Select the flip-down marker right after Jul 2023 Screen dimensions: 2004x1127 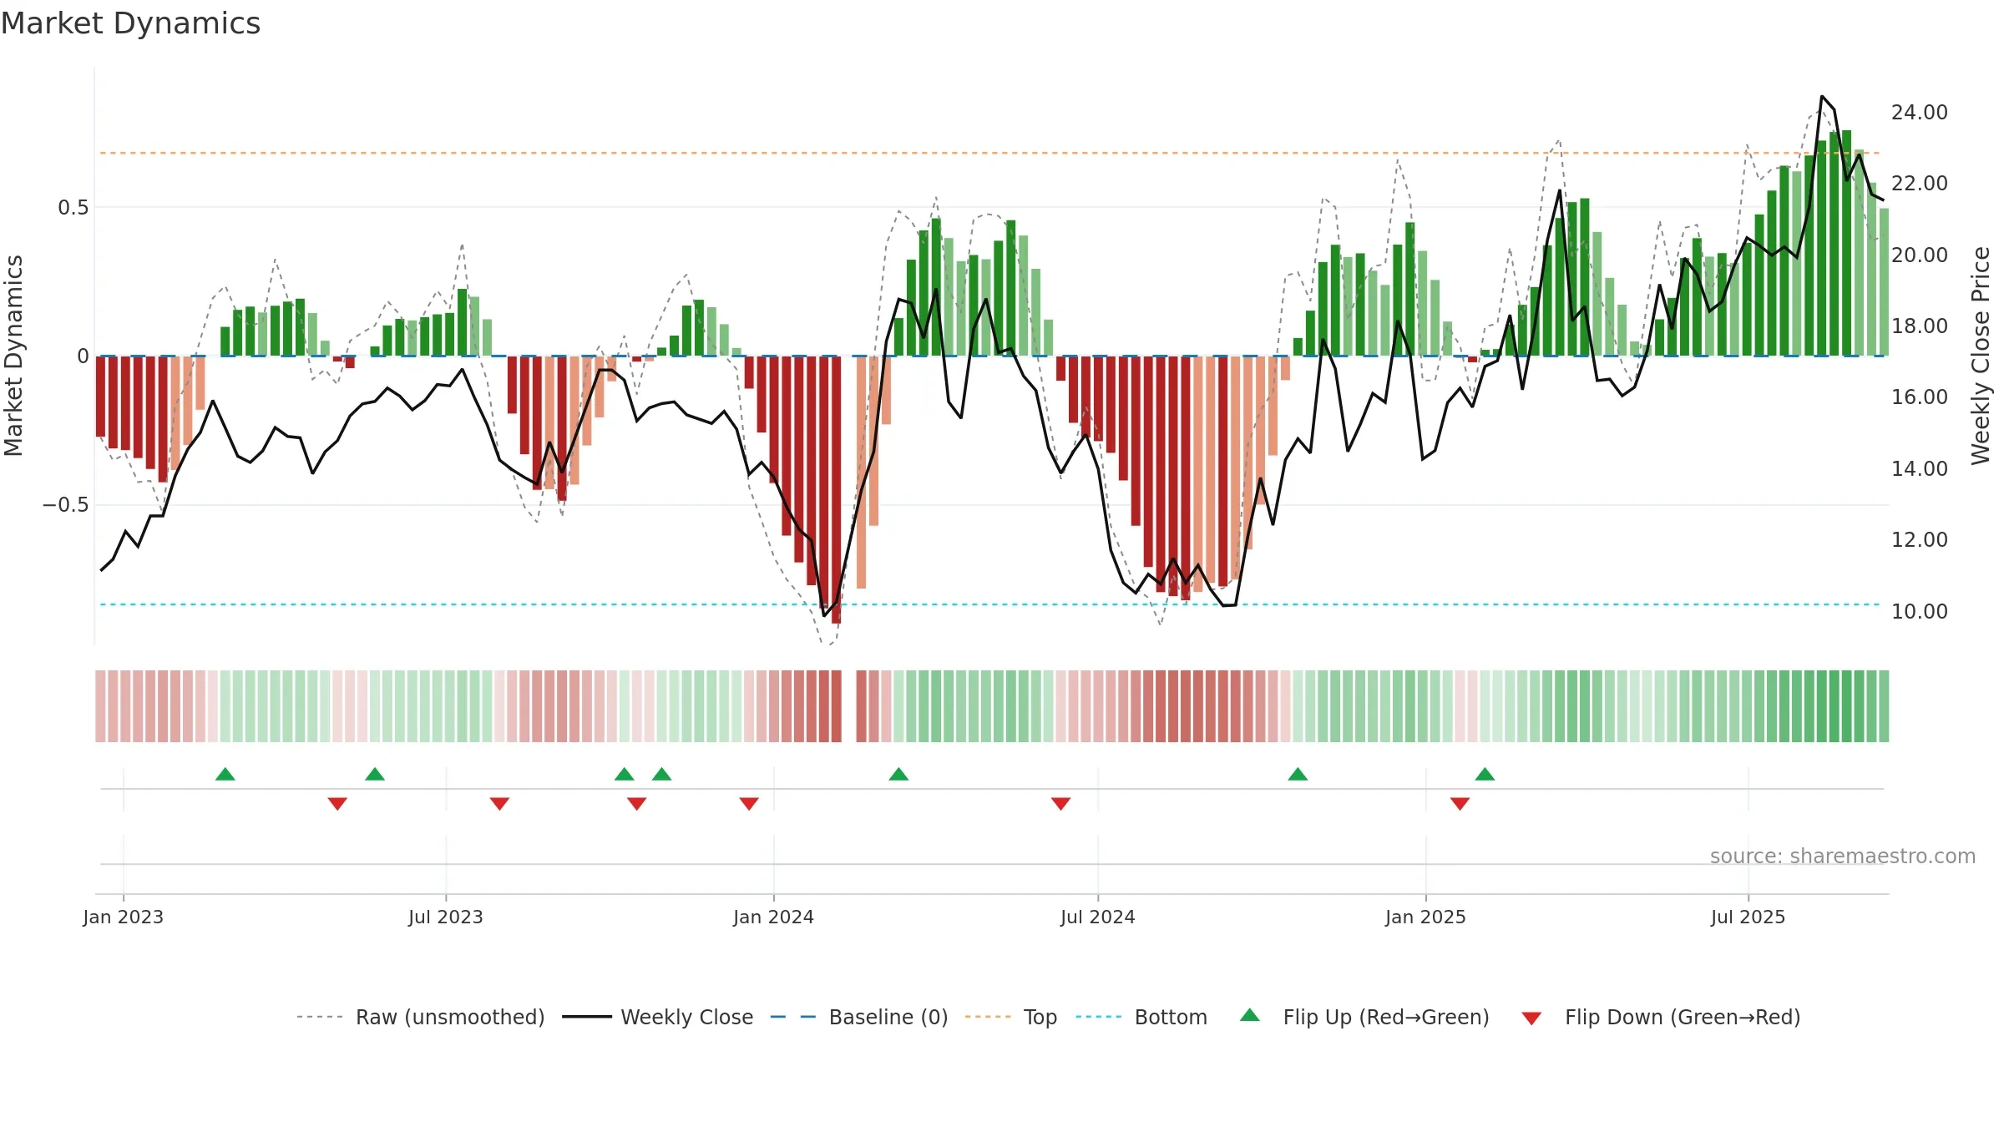coord(500,804)
